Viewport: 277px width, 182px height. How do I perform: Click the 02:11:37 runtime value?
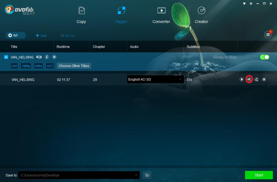pos(63,79)
